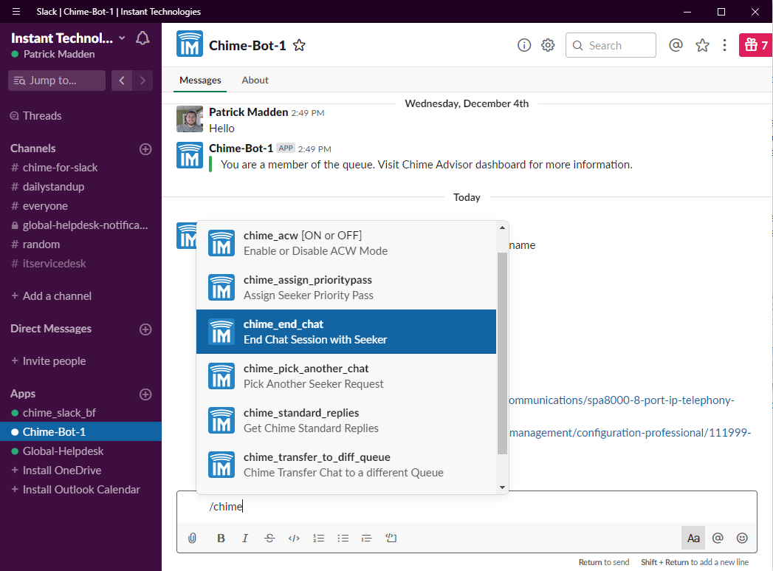The image size is (773, 571).
Task: Insert a code block
Action: 391,538
